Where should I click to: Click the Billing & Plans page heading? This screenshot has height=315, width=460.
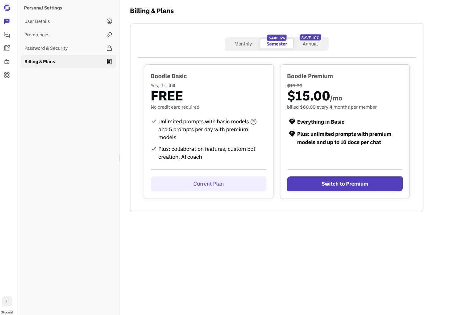[x=152, y=11]
